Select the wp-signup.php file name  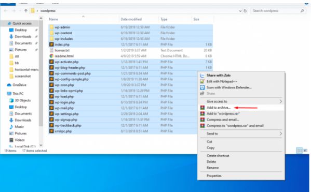click(x=66, y=120)
